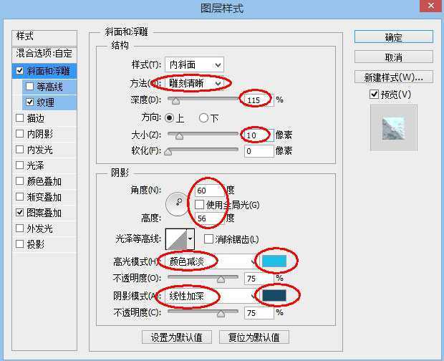This screenshot has height=361, width=444.
Task: Click the 光泽等高线 contour thumbnail
Action: click(x=176, y=239)
